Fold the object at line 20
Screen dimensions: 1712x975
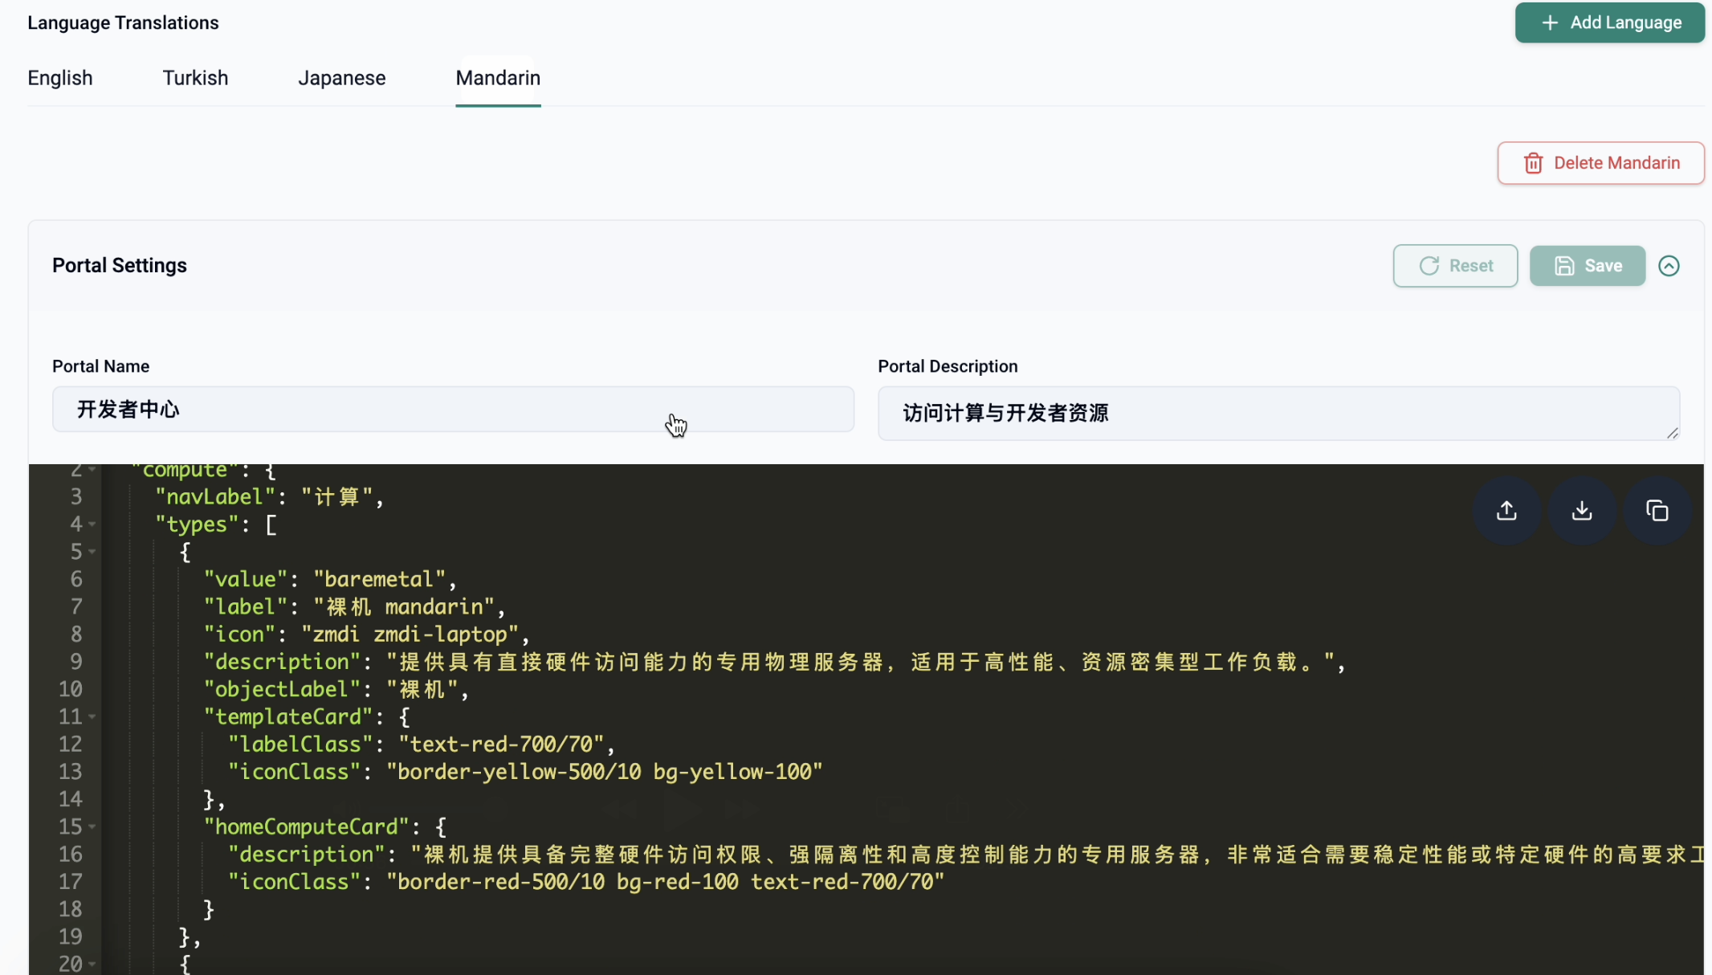click(x=92, y=964)
